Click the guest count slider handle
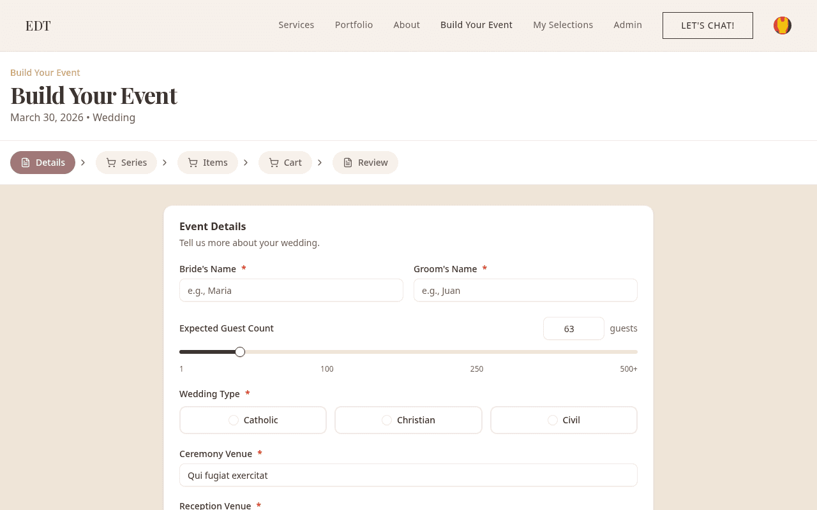 (240, 352)
